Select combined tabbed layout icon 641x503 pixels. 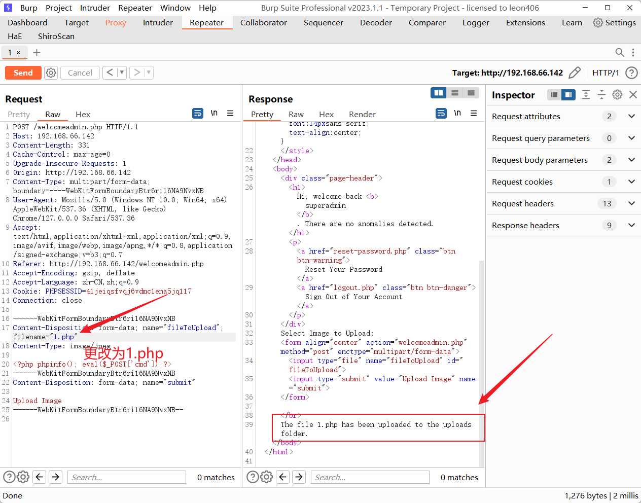(471, 93)
